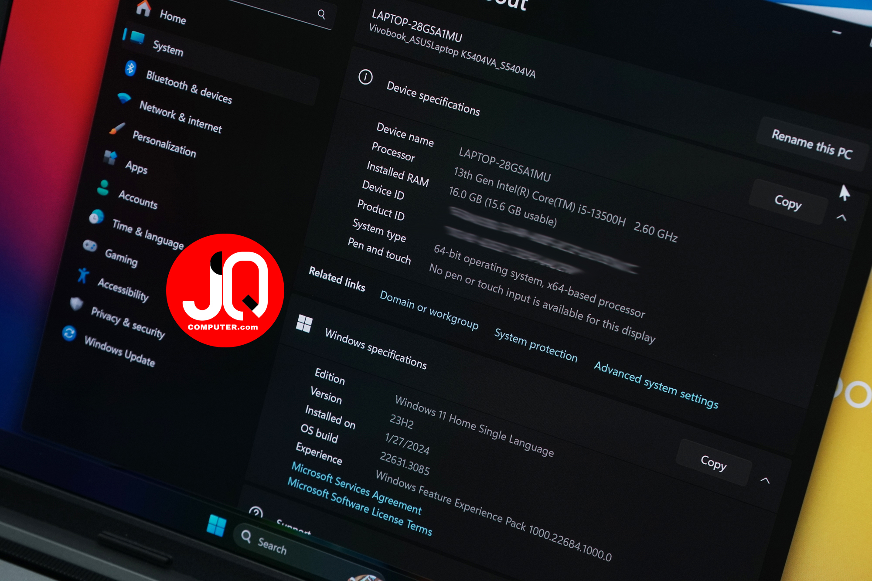
Task: Click the Support question mark icon
Action: tap(255, 513)
